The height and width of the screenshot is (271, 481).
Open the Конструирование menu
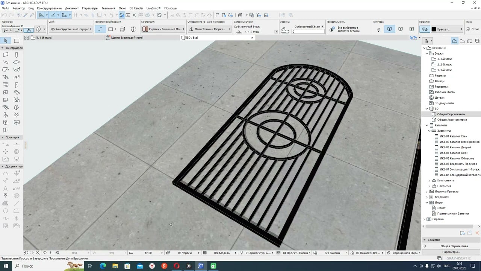point(49,8)
